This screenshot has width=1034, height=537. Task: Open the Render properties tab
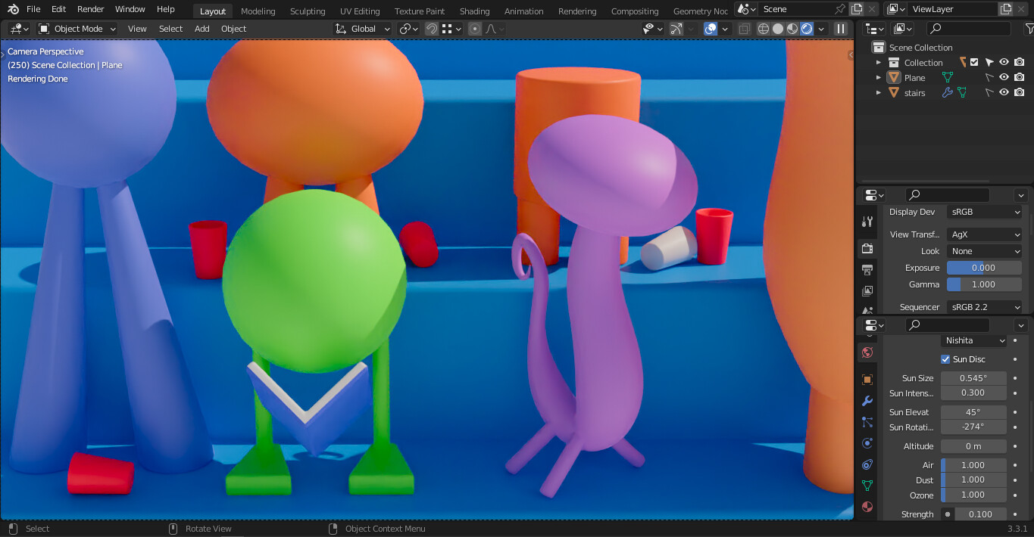point(867,248)
